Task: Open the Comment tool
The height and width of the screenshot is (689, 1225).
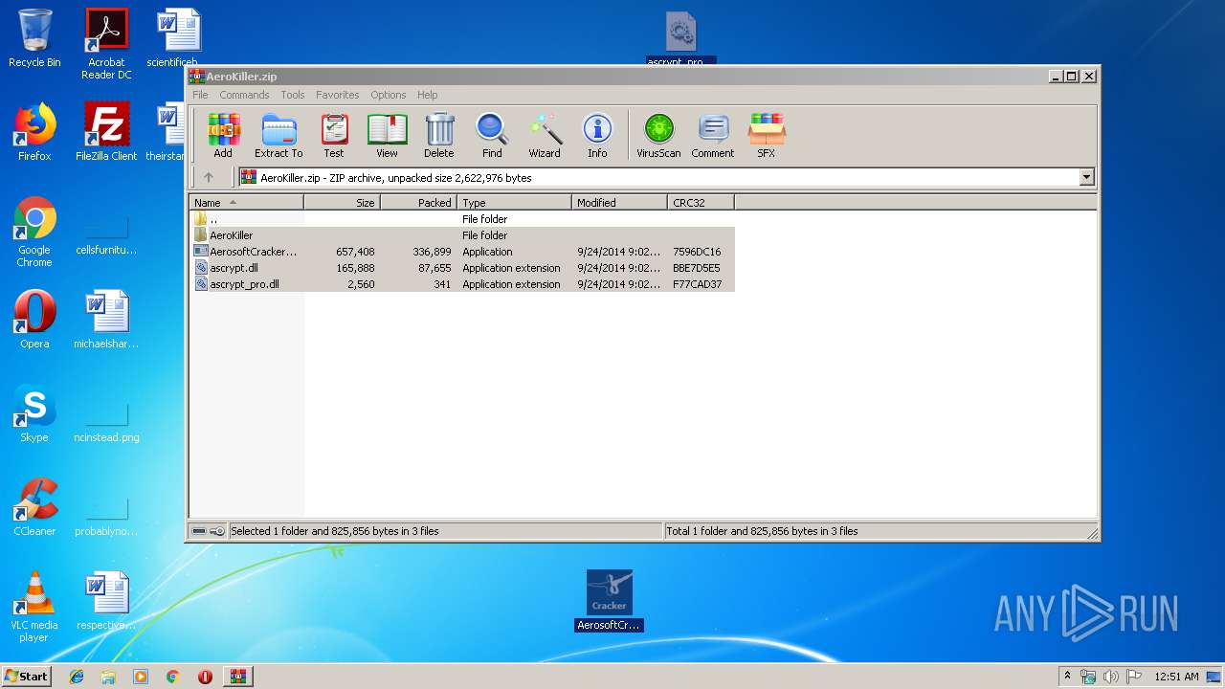Action: coord(713,135)
